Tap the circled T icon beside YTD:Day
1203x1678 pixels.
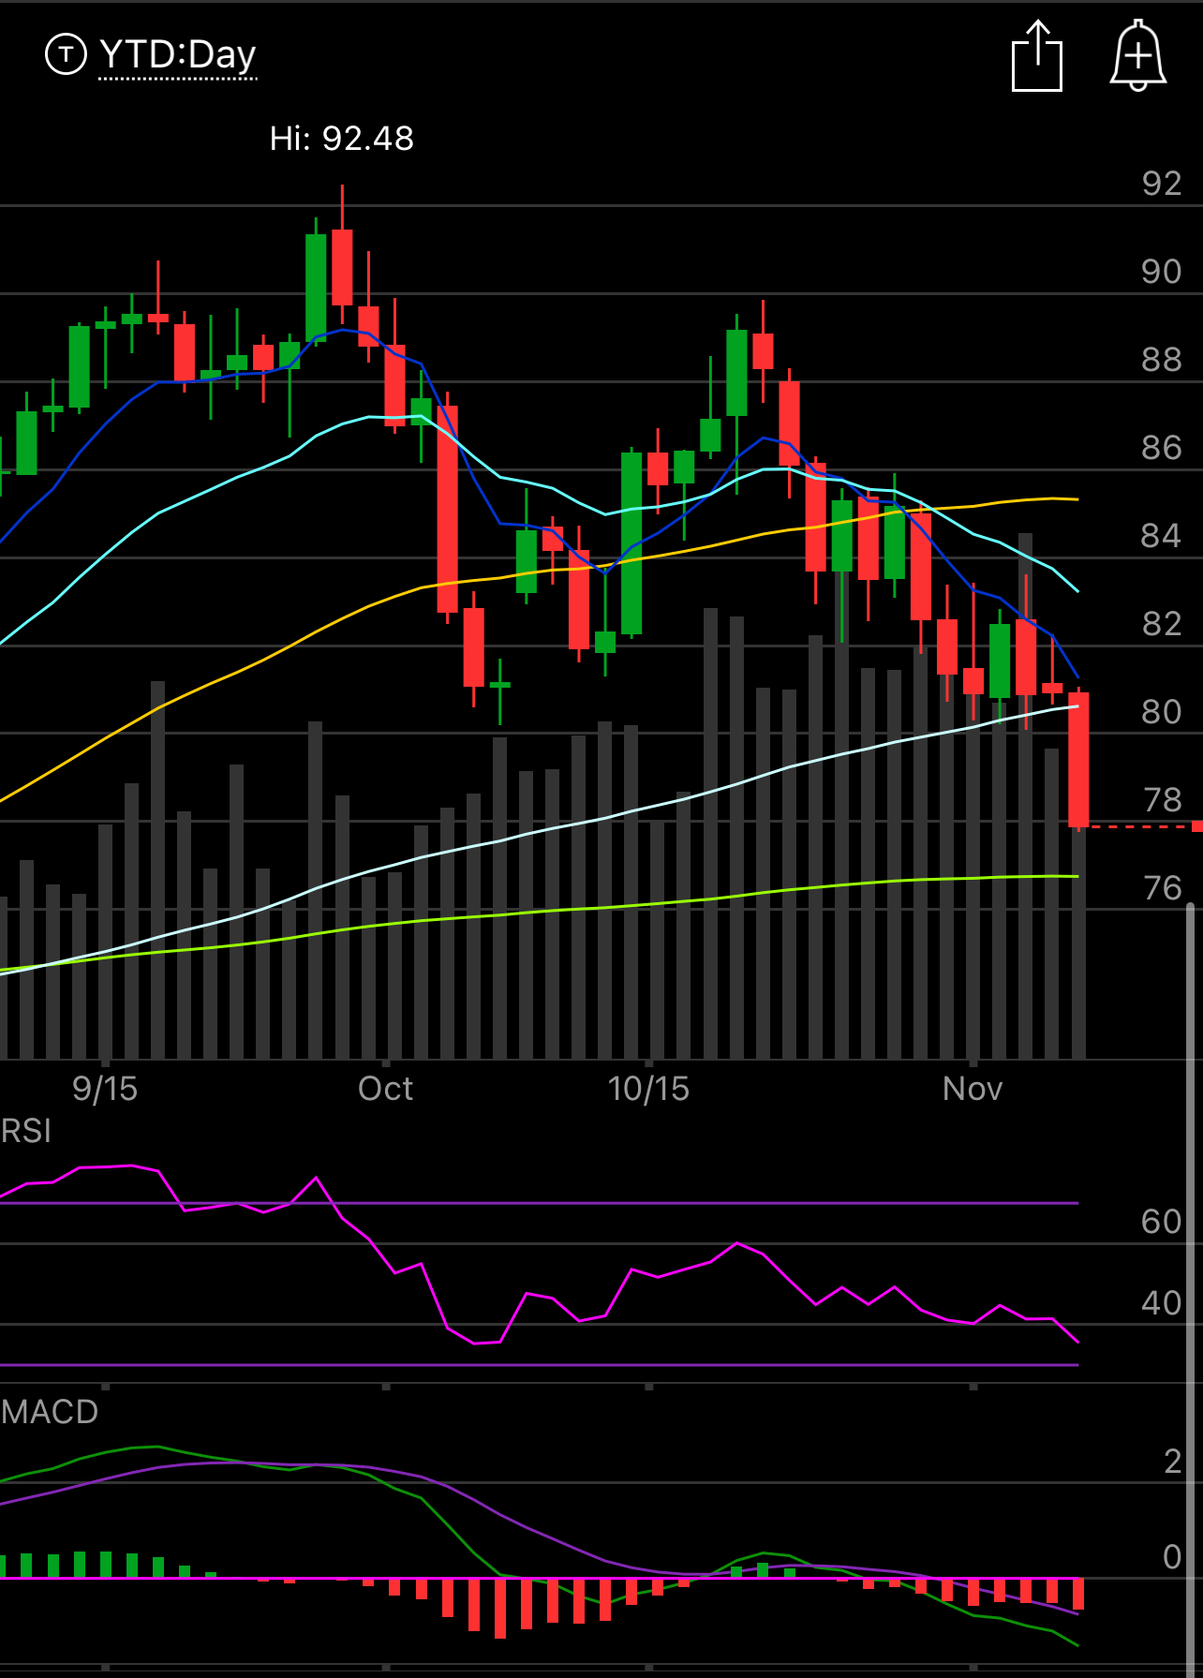tap(66, 54)
